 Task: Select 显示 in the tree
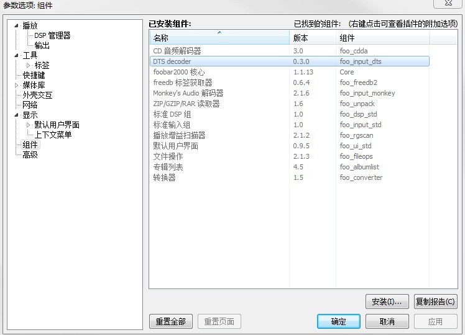point(30,115)
